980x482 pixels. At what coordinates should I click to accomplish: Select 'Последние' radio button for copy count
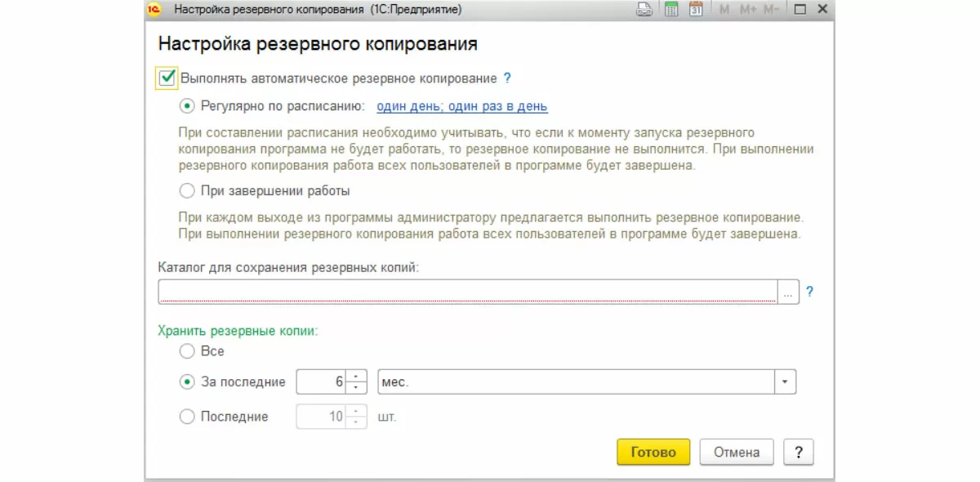click(187, 417)
